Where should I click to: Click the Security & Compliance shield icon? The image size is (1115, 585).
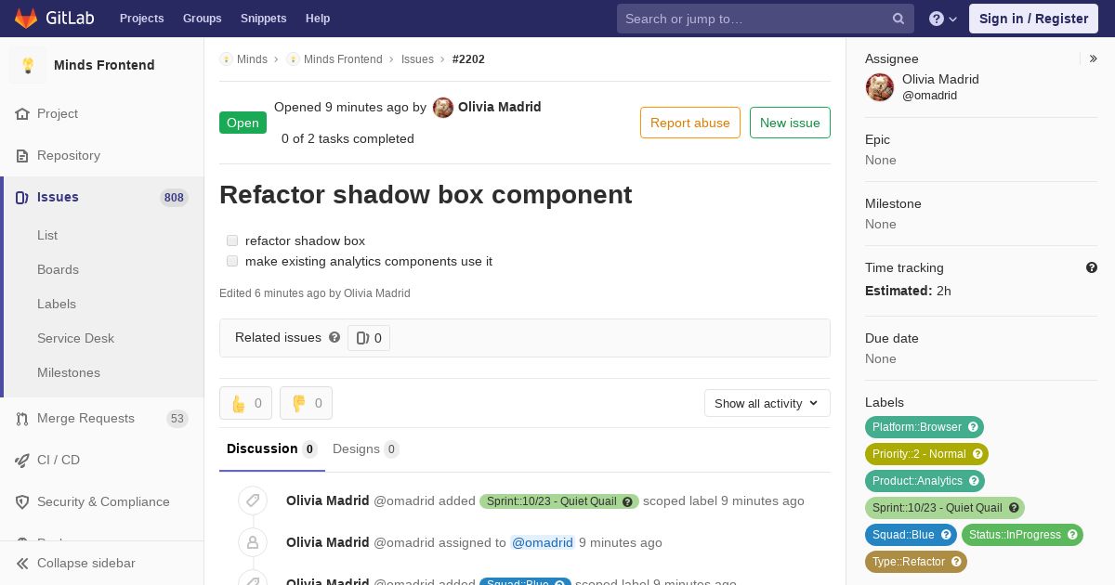pos(22,501)
